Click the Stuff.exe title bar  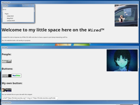point(70,47)
